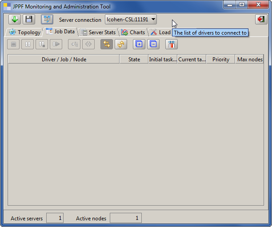This screenshot has width=272, height=227.
Task: Open the Server Stats tab
Action: point(98,32)
